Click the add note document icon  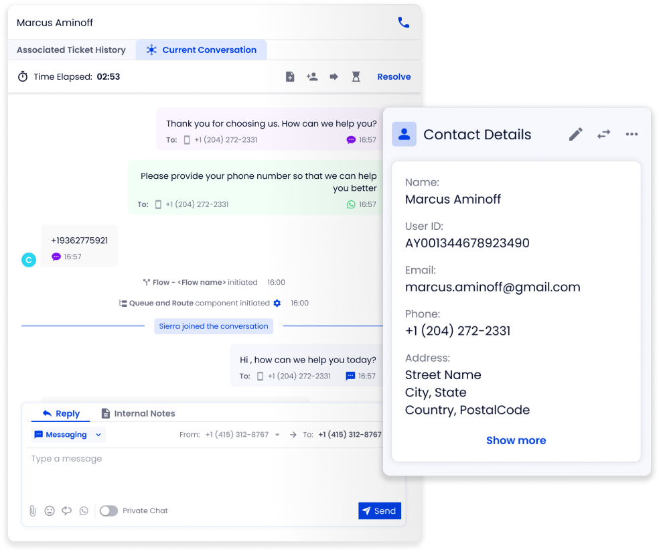click(x=290, y=77)
